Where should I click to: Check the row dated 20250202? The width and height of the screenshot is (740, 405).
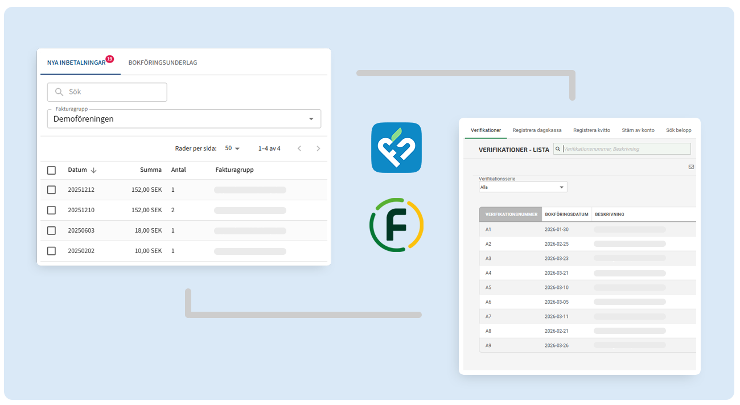(51, 251)
